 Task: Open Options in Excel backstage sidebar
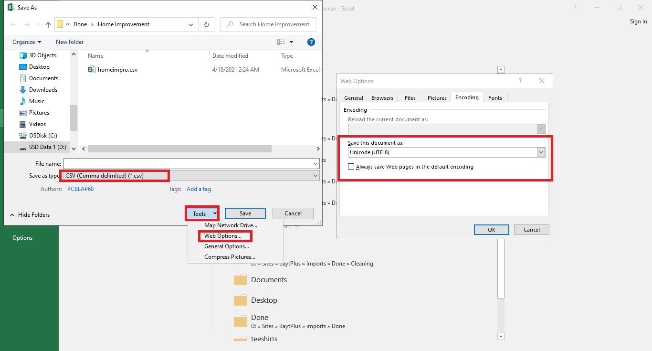point(22,238)
